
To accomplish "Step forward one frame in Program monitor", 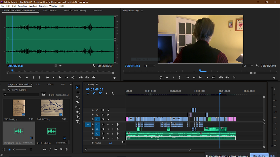I will [x=207, y=78].
